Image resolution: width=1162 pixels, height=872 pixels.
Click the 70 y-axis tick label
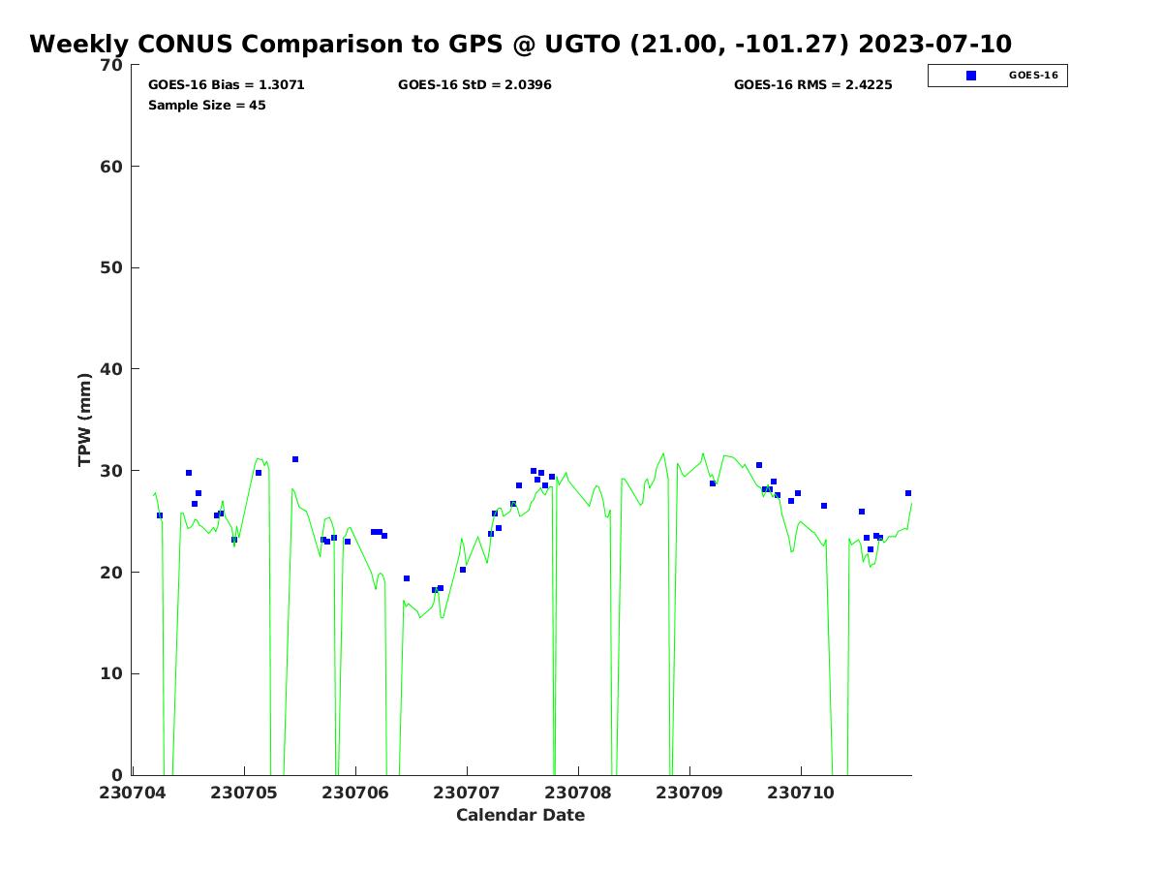point(112,65)
